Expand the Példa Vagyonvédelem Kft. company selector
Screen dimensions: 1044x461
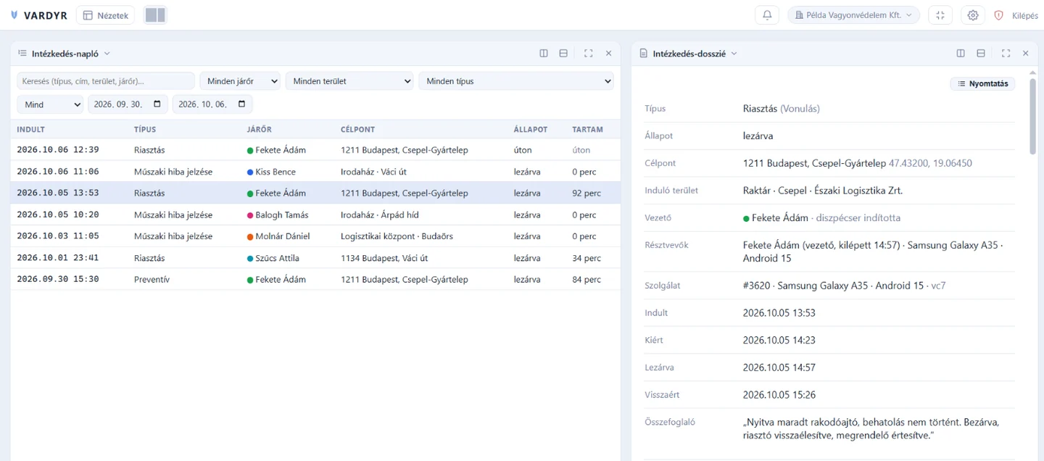(853, 15)
